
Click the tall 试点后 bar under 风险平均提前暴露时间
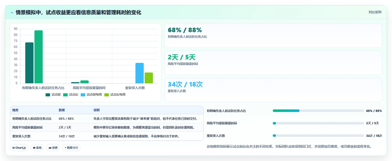pyautogui.click(x=84, y=82)
